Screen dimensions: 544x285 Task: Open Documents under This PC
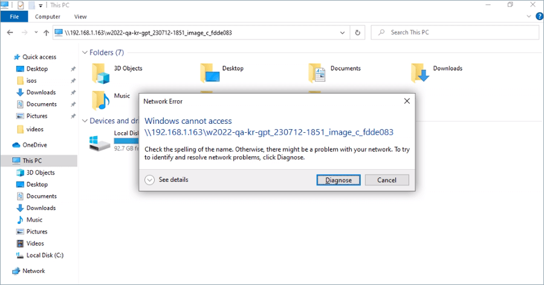point(41,196)
